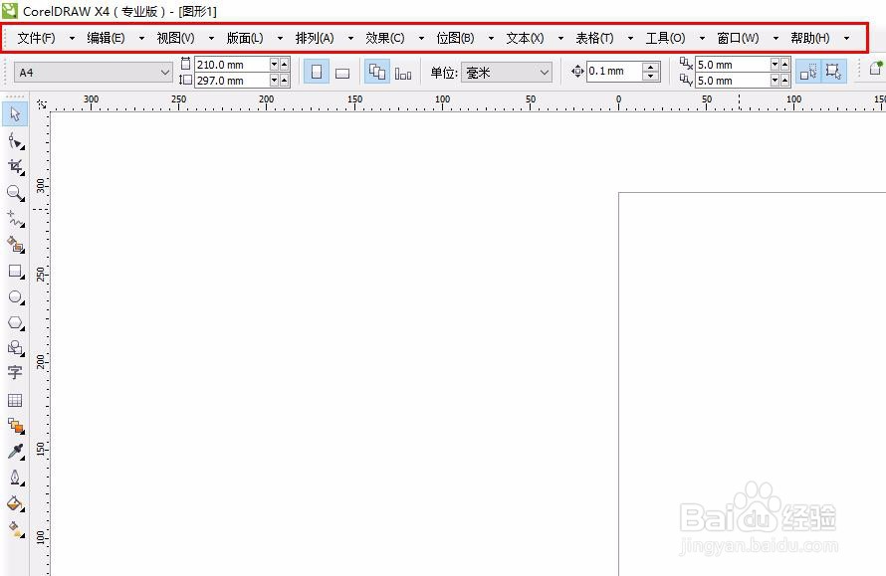The image size is (886, 576).
Task: Select the Table tool
Action: tap(15, 400)
